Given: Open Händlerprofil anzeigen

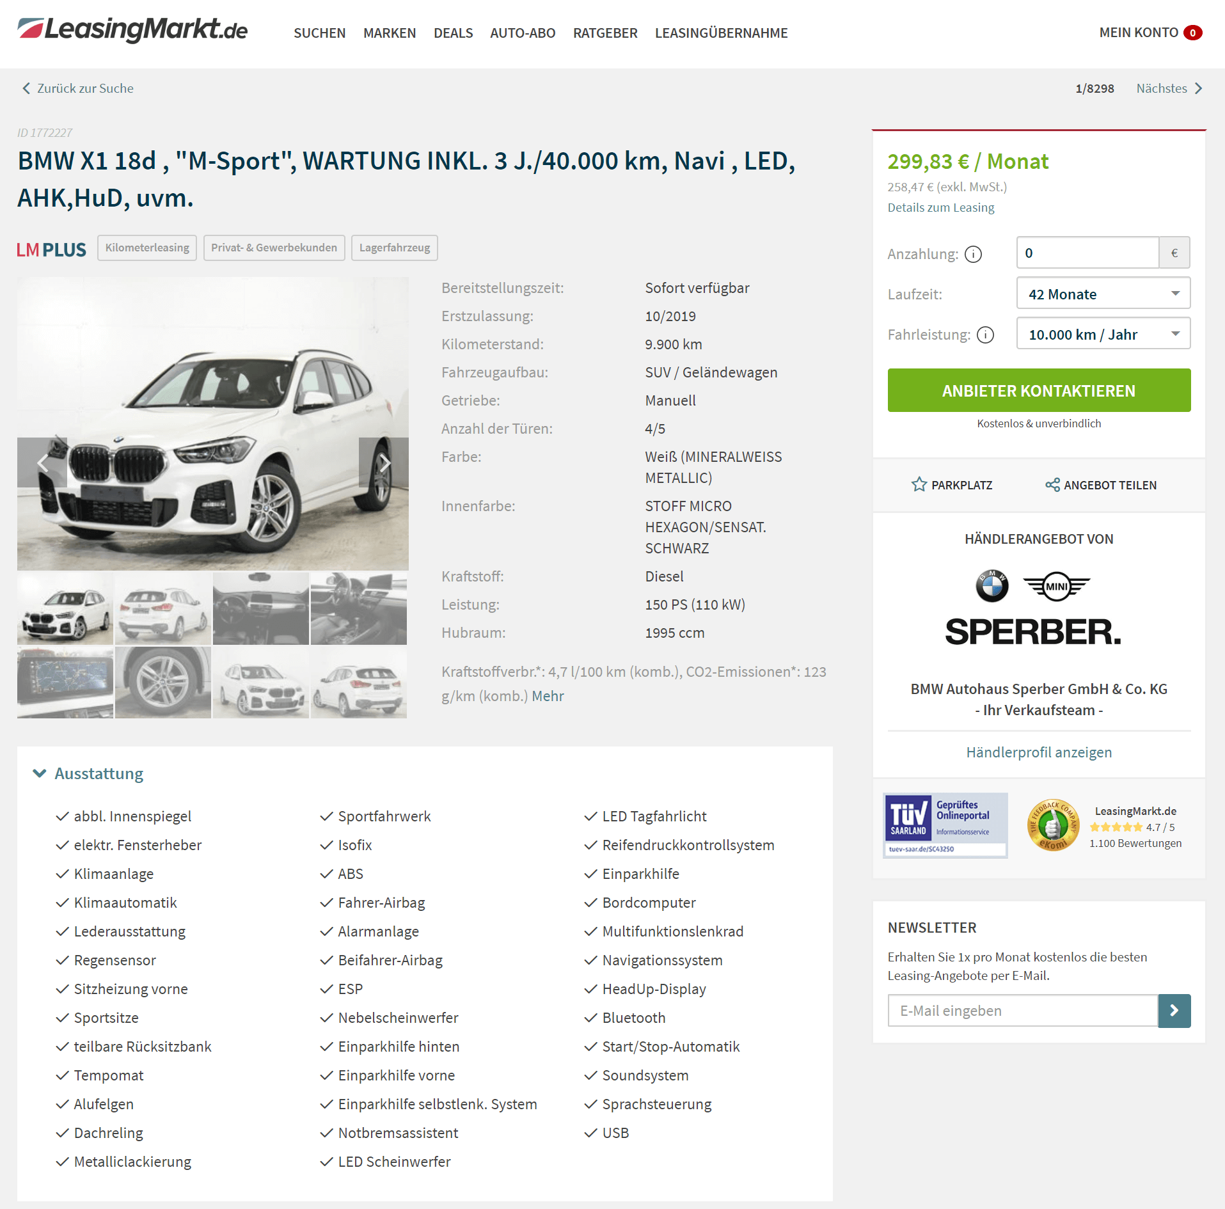Looking at the screenshot, I should [x=1039, y=752].
